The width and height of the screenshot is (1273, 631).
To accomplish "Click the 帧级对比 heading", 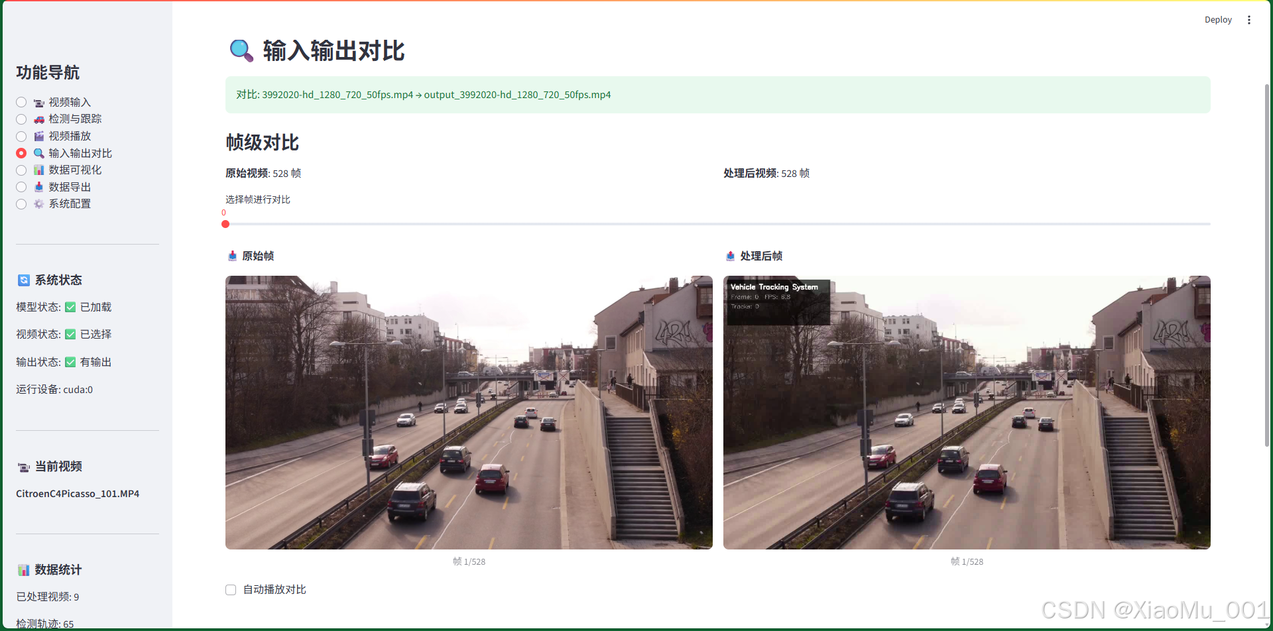I will (263, 143).
